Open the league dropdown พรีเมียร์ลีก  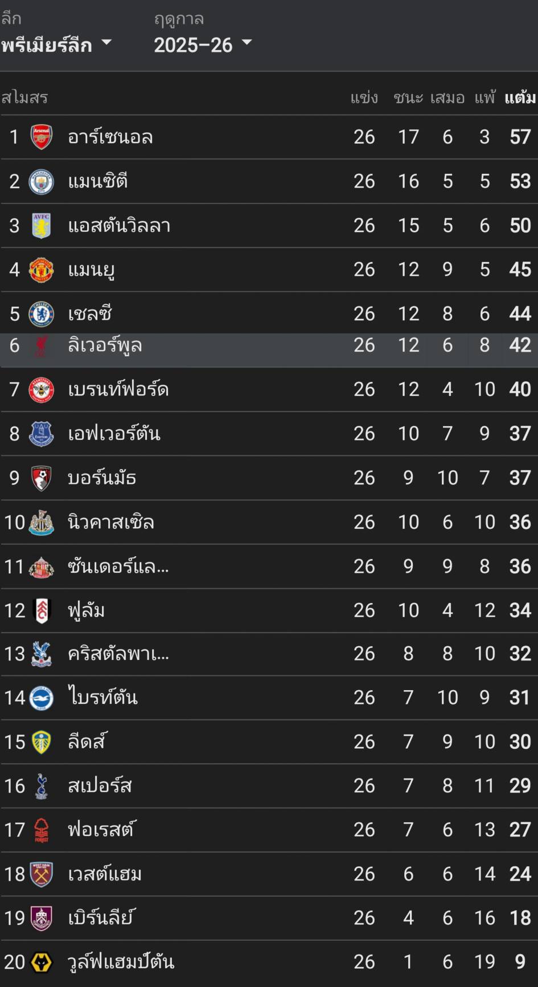(x=56, y=44)
